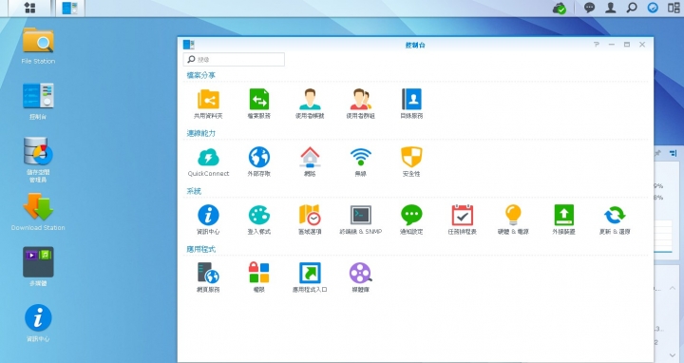Maximize the 控制台 window

point(627,45)
